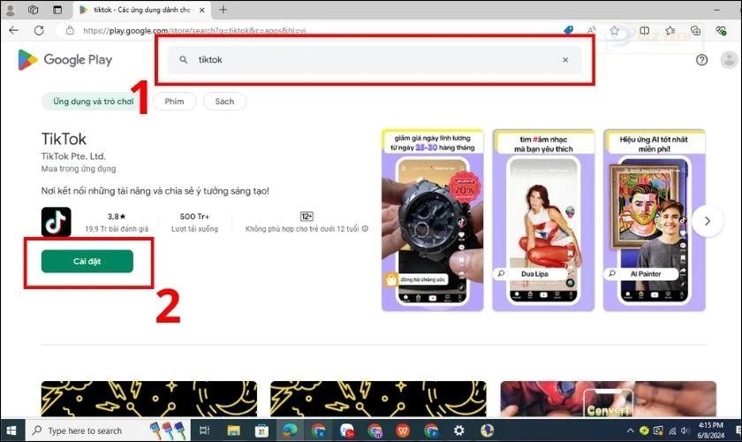The image size is (742, 442).
Task: Add page to favorites with star icon
Action: tap(614, 30)
